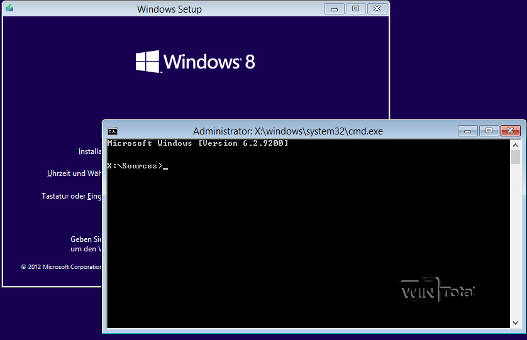Click the cmd window scrollbar thumb
527x340 pixels.
tap(515, 157)
